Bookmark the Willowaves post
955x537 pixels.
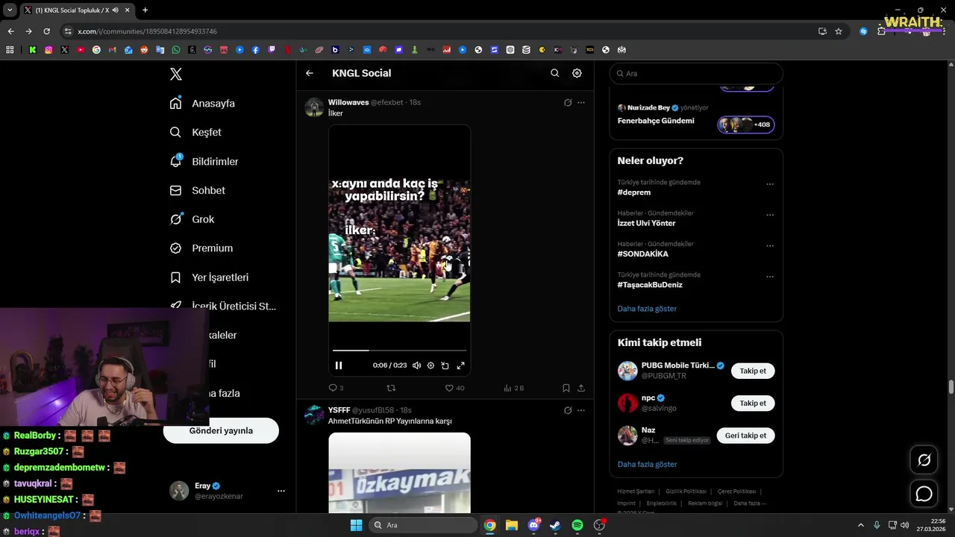point(566,388)
